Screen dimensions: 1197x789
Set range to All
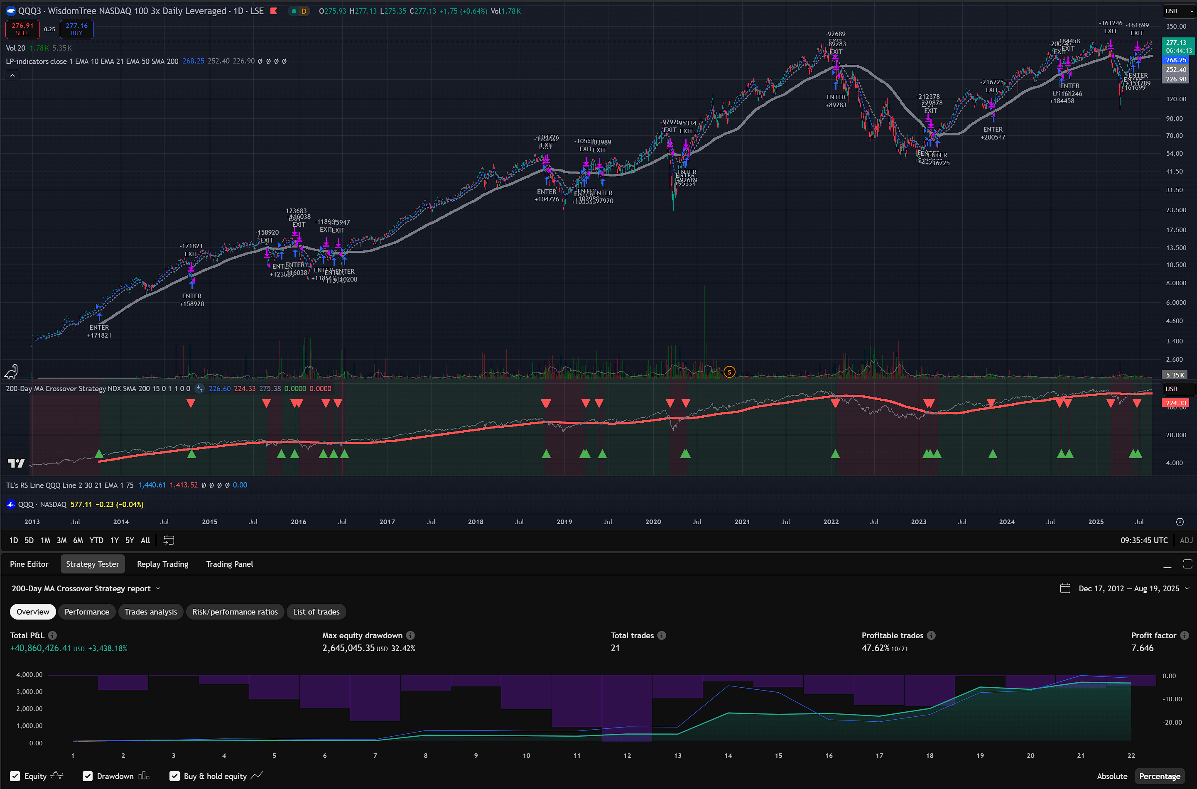tap(145, 540)
